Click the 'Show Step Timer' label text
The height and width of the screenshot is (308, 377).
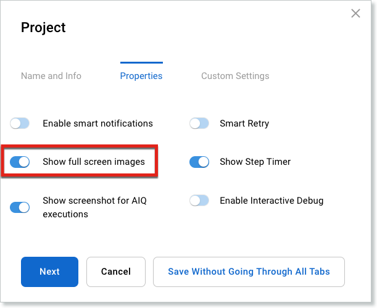point(255,162)
